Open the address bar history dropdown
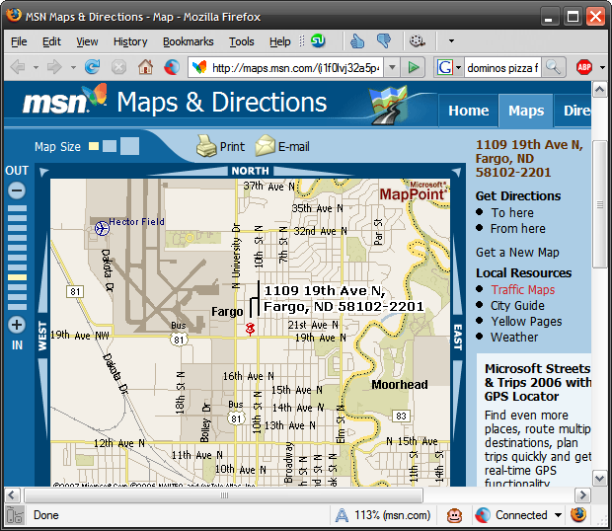Image resolution: width=612 pixels, height=531 pixels. 393,67
